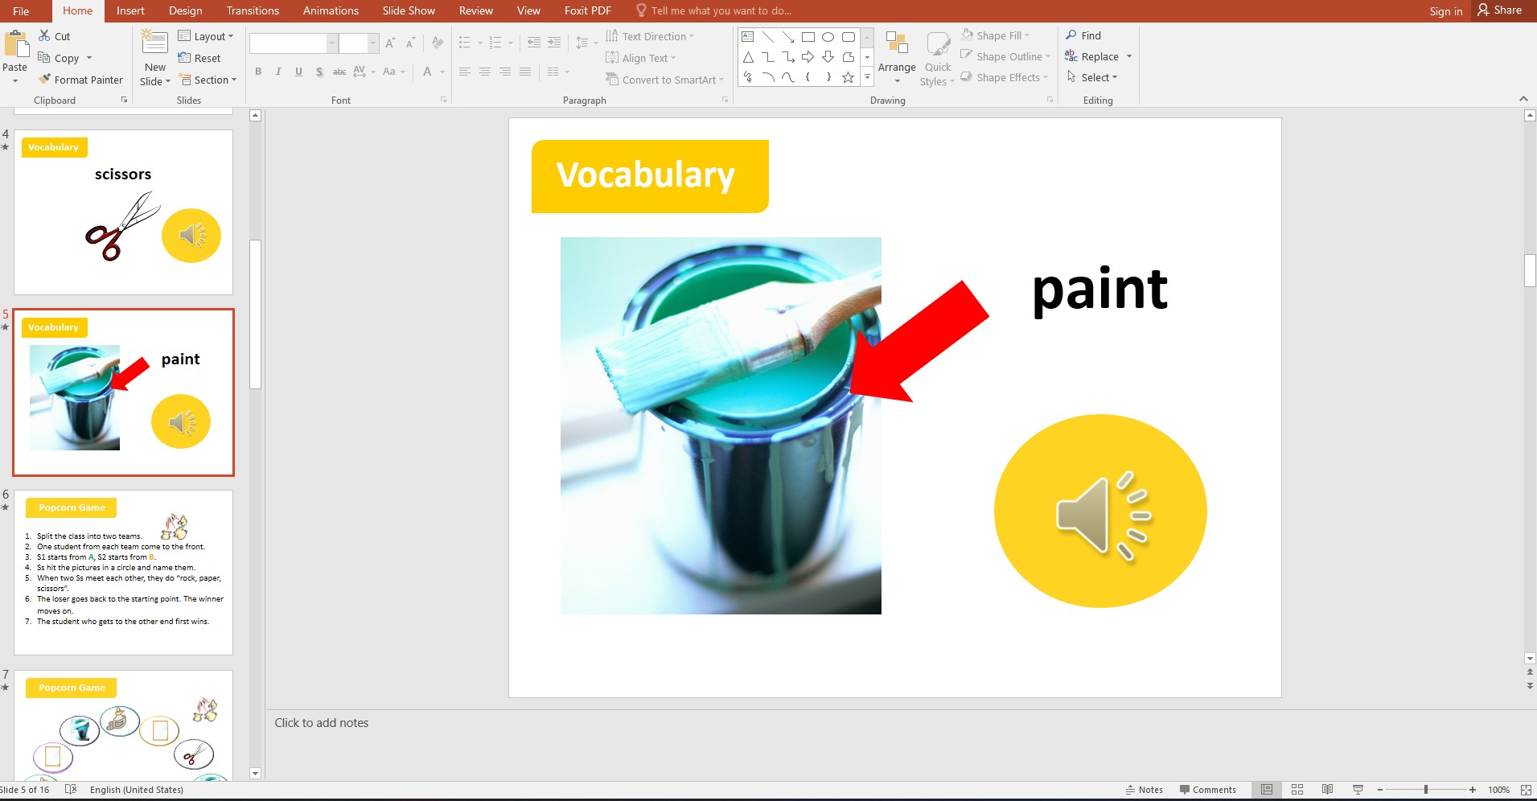
Task: Switch to the Insert tab
Action: coord(130,10)
